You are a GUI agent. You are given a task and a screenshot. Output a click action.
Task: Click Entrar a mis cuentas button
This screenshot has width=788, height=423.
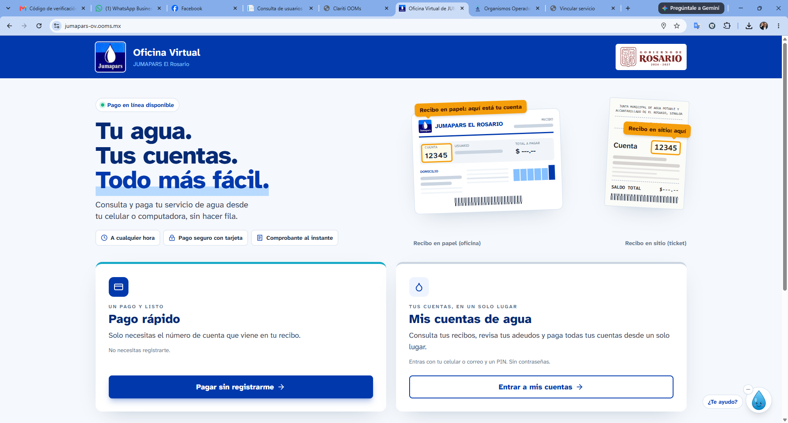[541, 387]
